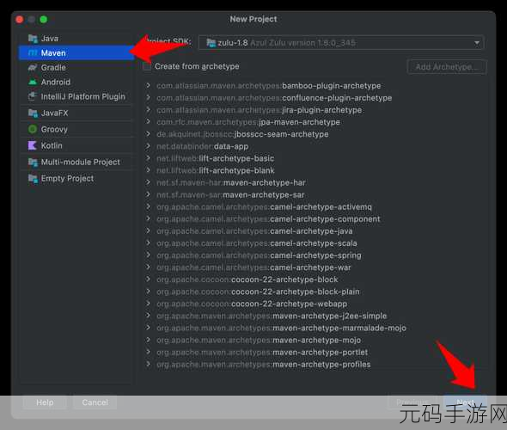
Task: Click the IntelliJ Platform Plugin icon
Action: click(33, 96)
